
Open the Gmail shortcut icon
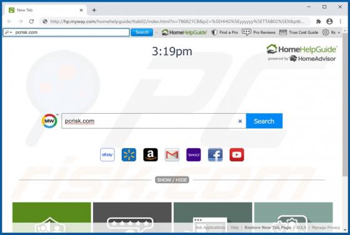coord(172,154)
